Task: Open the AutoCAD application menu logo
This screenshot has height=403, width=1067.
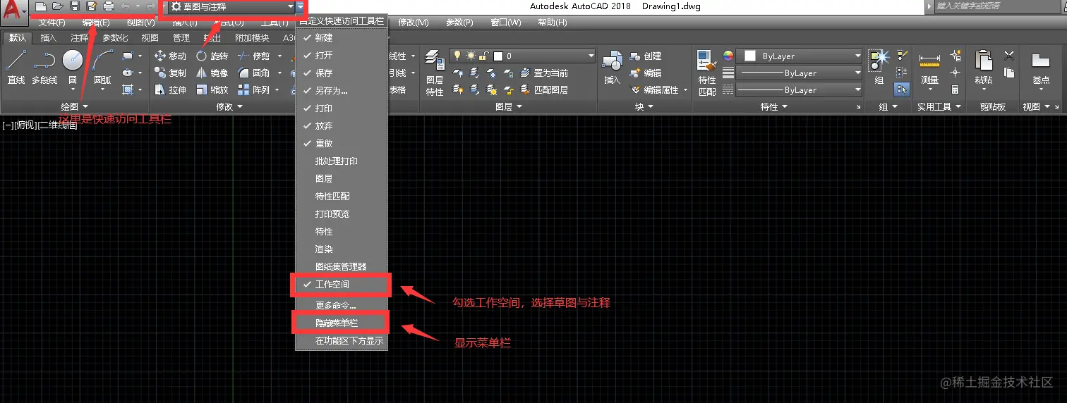Action: point(14,12)
